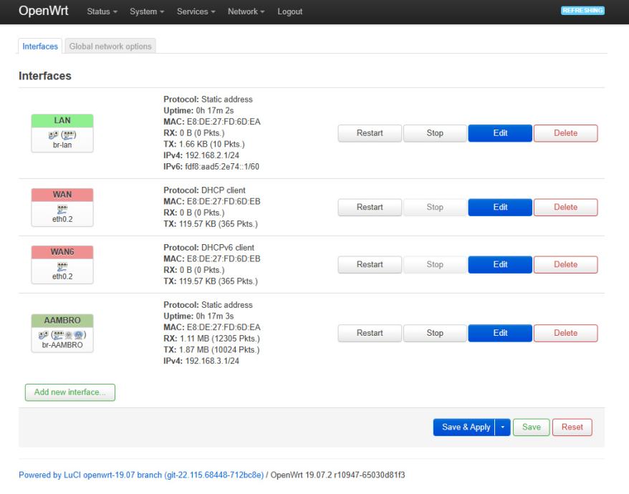Open Save & Apply dropdown arrow
Viewport: 629px width, 494px height.
(x=502, y=427)
